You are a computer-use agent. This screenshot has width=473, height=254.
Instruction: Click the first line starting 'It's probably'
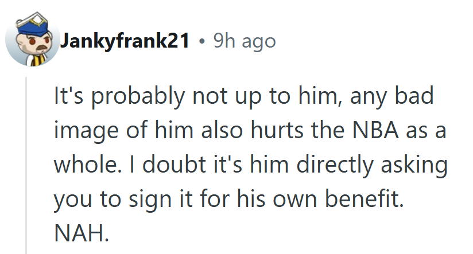(x=243, y=96)
